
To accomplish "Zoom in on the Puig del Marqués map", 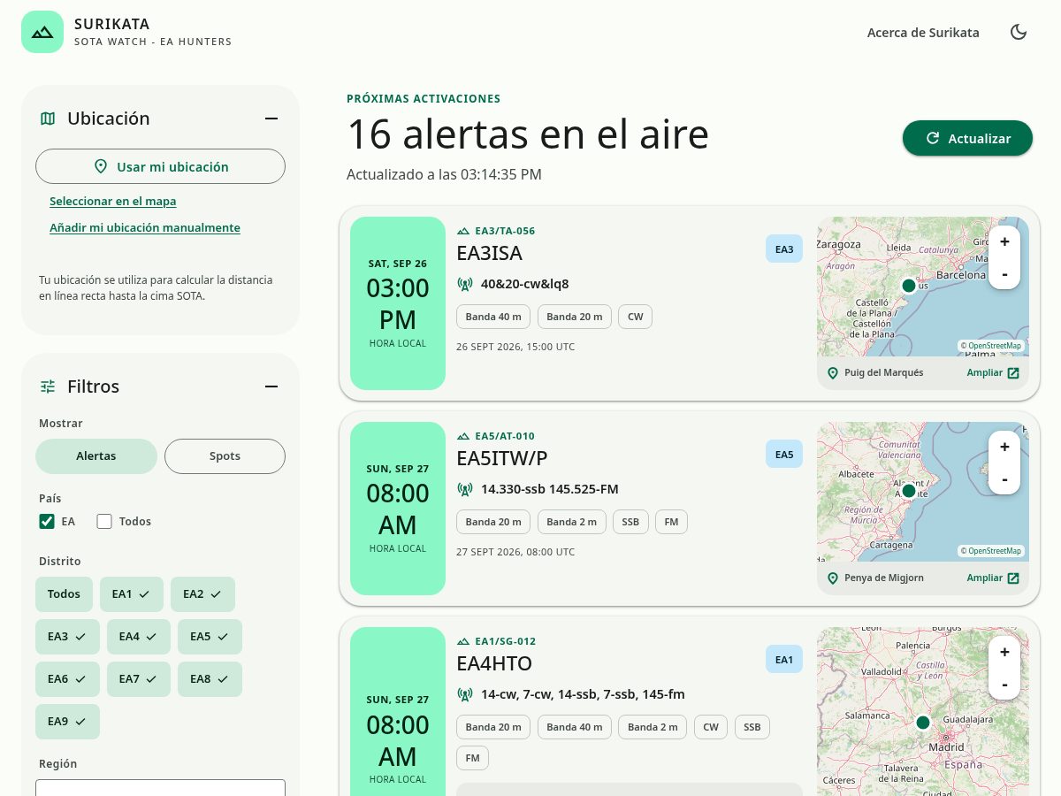I will point(1004,241).
